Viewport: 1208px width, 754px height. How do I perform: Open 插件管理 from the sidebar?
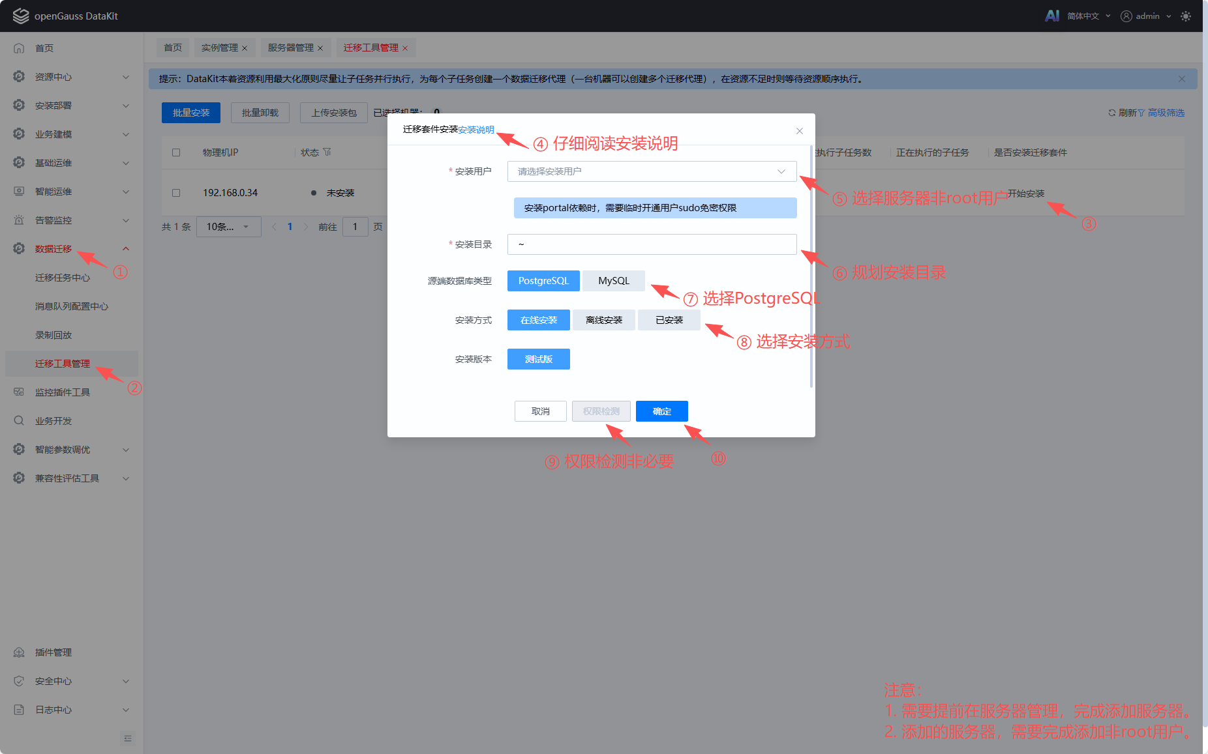pyautogui.click(x=53, y=652)
